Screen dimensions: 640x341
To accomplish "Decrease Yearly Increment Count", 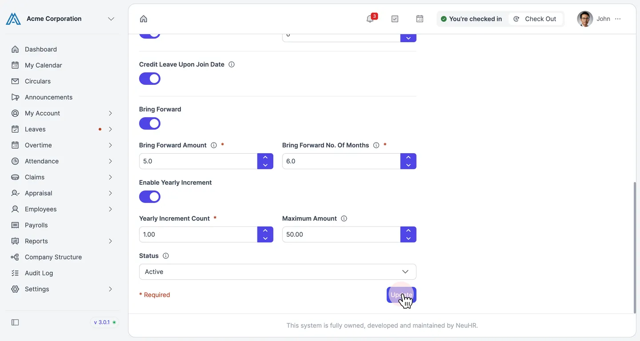I will pyautogui.click(x=265, y=238).
